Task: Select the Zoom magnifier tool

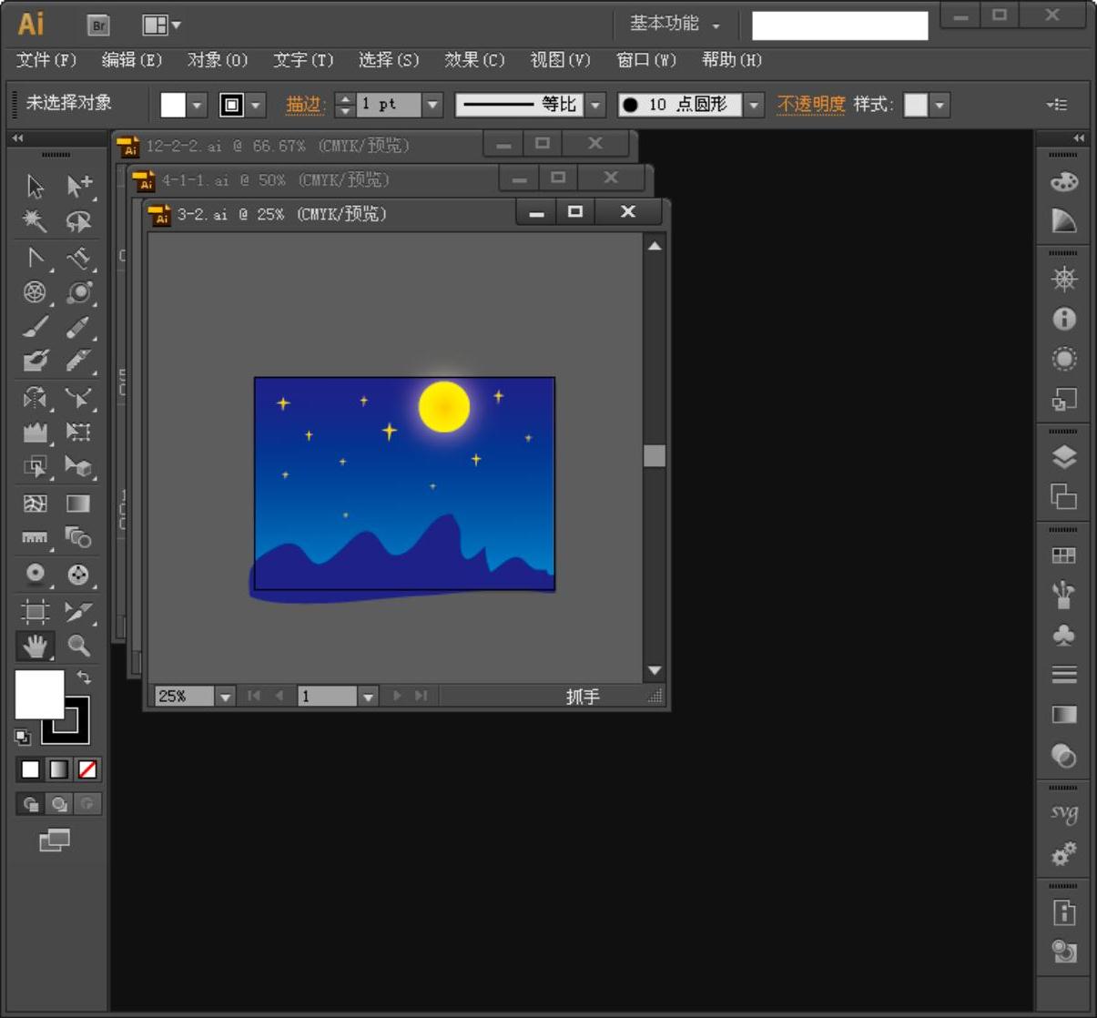Action: pyautogui.click(x=78, y=646)
